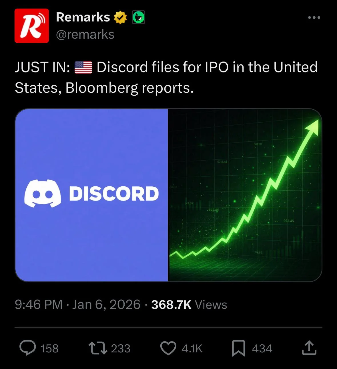Image resolution: width=337 pixels, height=369 pixels.
Task: Click the @remarks handle
Action: click(85, 35)
